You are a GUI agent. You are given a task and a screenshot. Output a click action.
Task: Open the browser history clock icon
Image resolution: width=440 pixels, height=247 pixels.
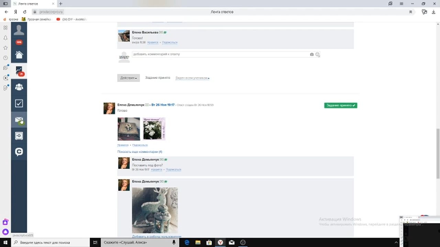point(5,58)
